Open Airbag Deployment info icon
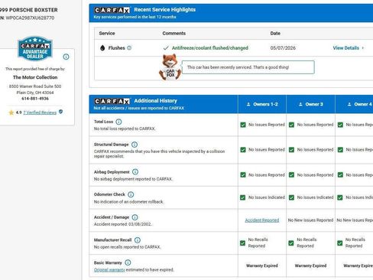 (x=135, y=172)
